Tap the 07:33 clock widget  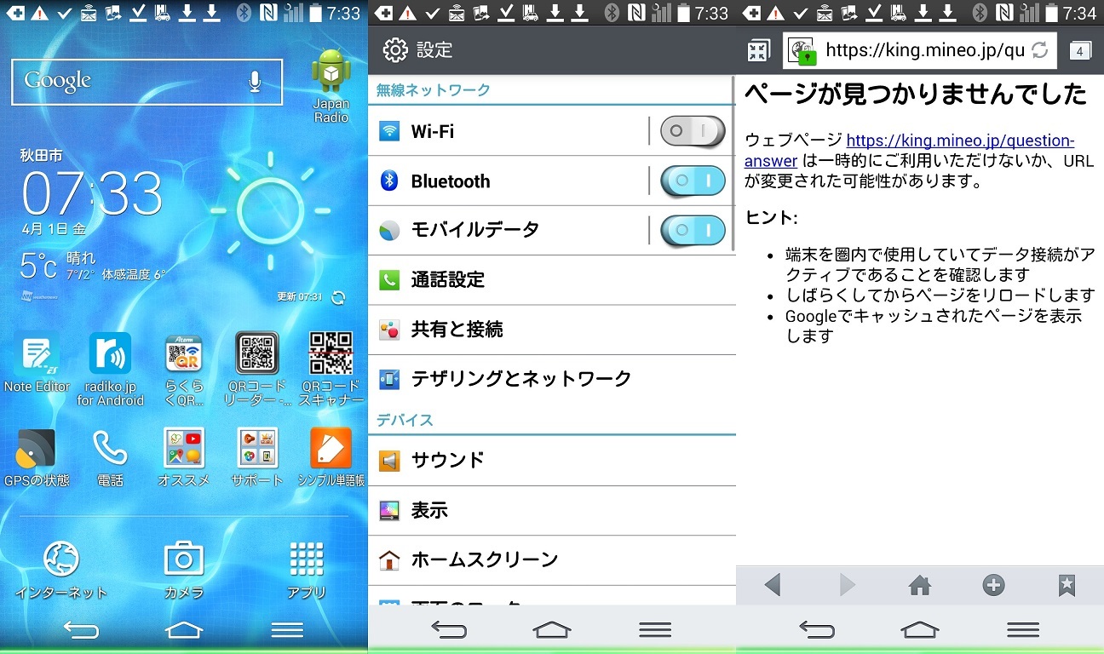(x=91, y=192)
